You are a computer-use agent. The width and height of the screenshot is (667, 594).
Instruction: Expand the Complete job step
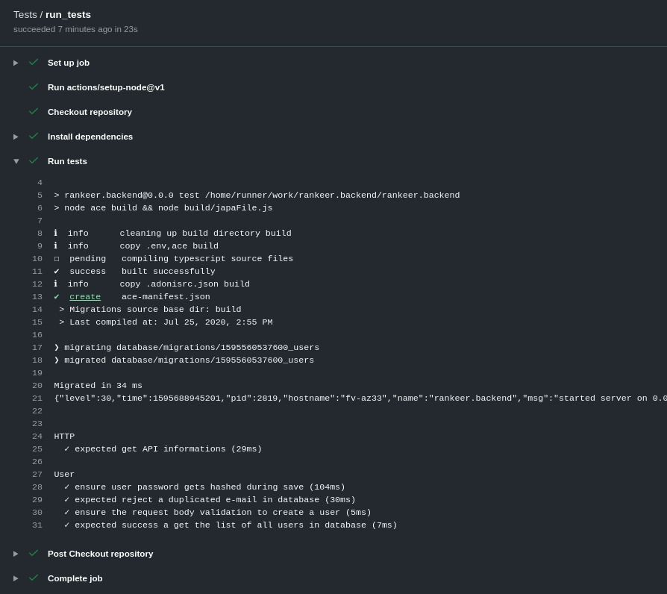coord(16,578)
